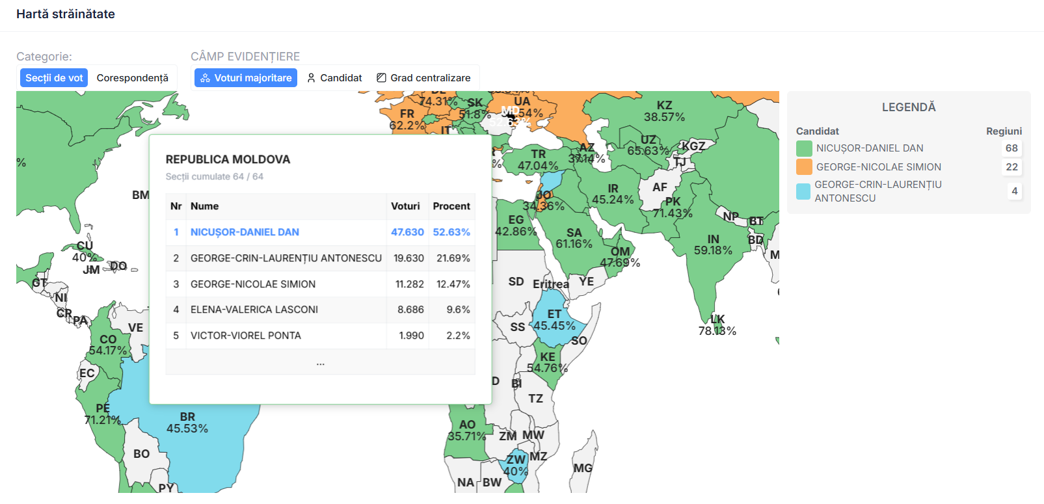Viewport: 1044px width, 504px height.
Task: Switch to the Corespondență category tab
Action: pos(132,78)
